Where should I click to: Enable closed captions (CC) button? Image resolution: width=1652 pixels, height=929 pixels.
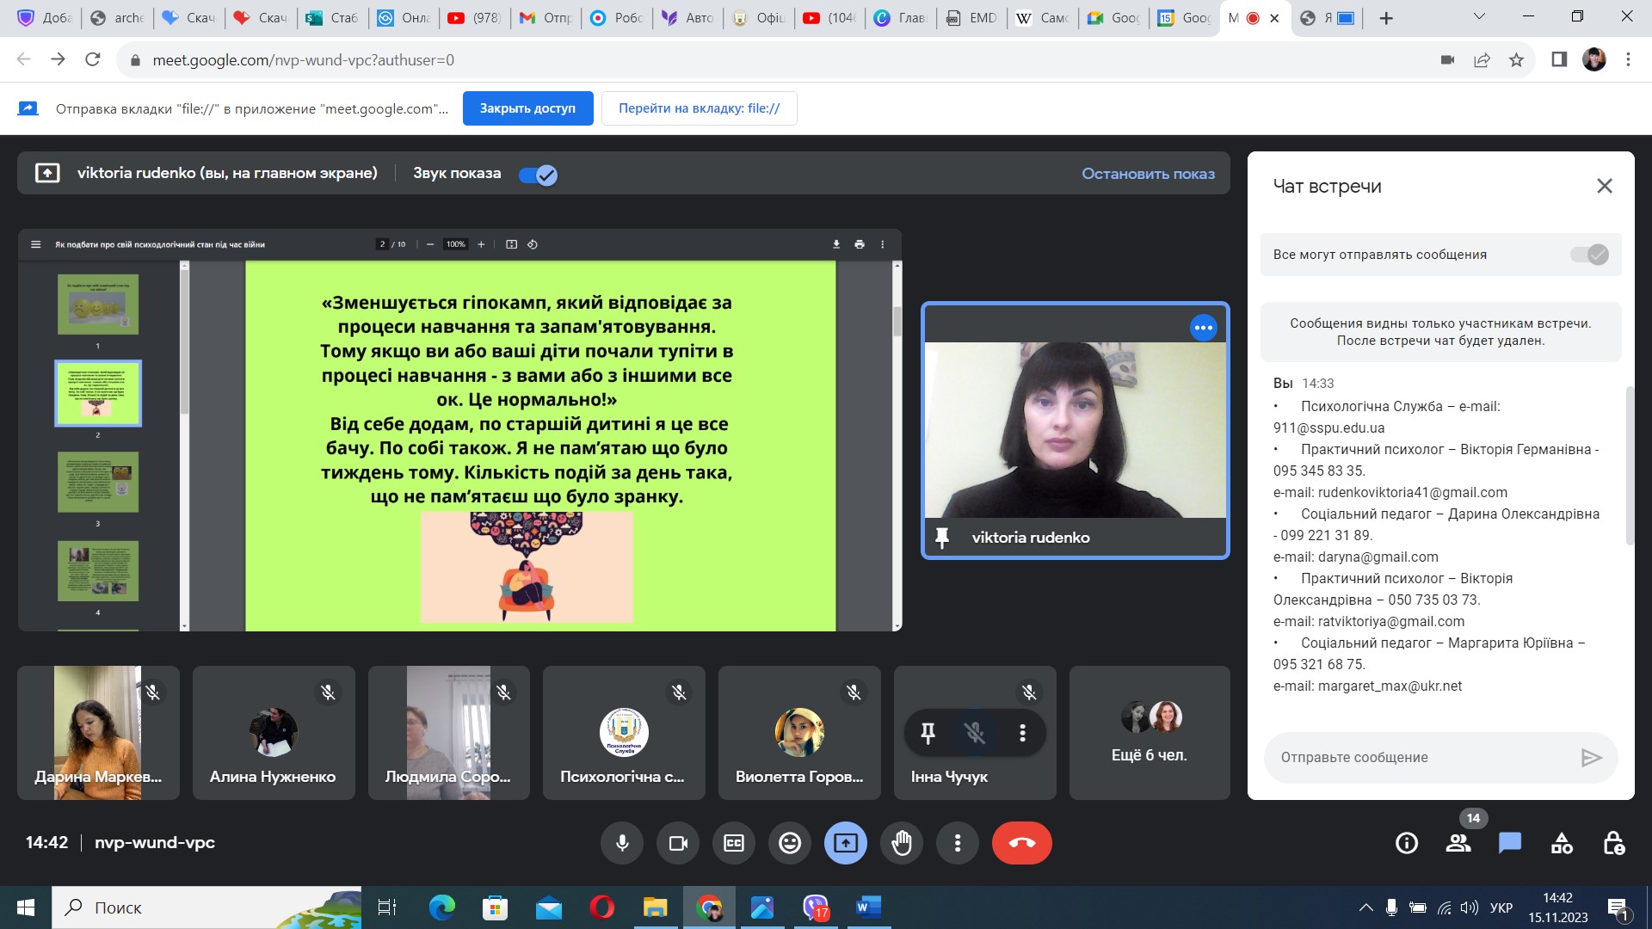(x=734, y=843)
